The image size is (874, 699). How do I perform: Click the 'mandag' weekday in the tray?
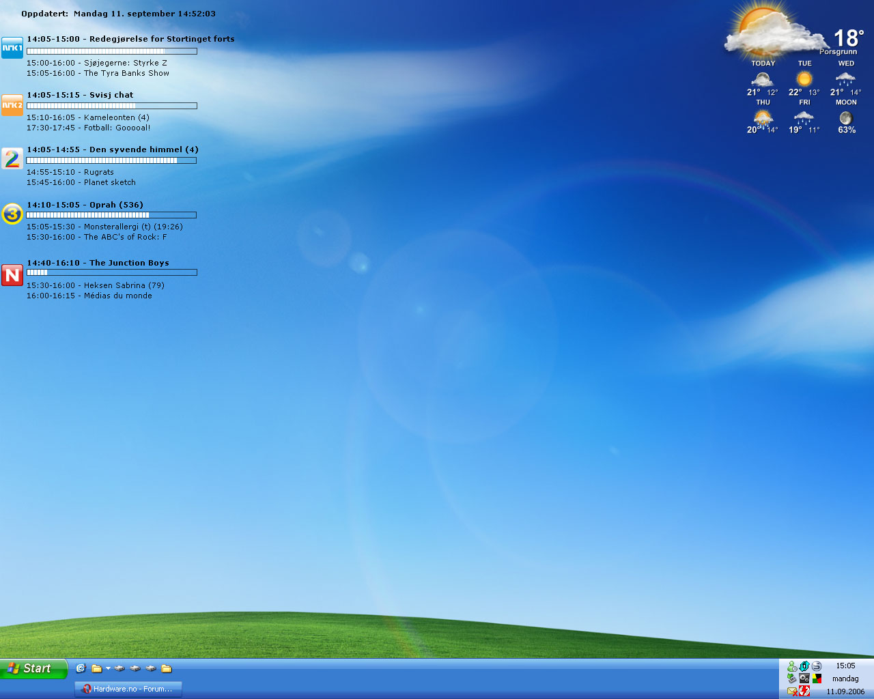(845, 679)
